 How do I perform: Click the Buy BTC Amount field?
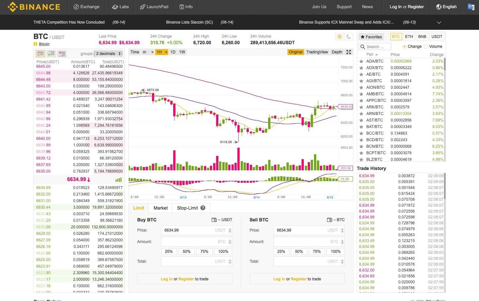pyautogui.click(x=196, y=242)
